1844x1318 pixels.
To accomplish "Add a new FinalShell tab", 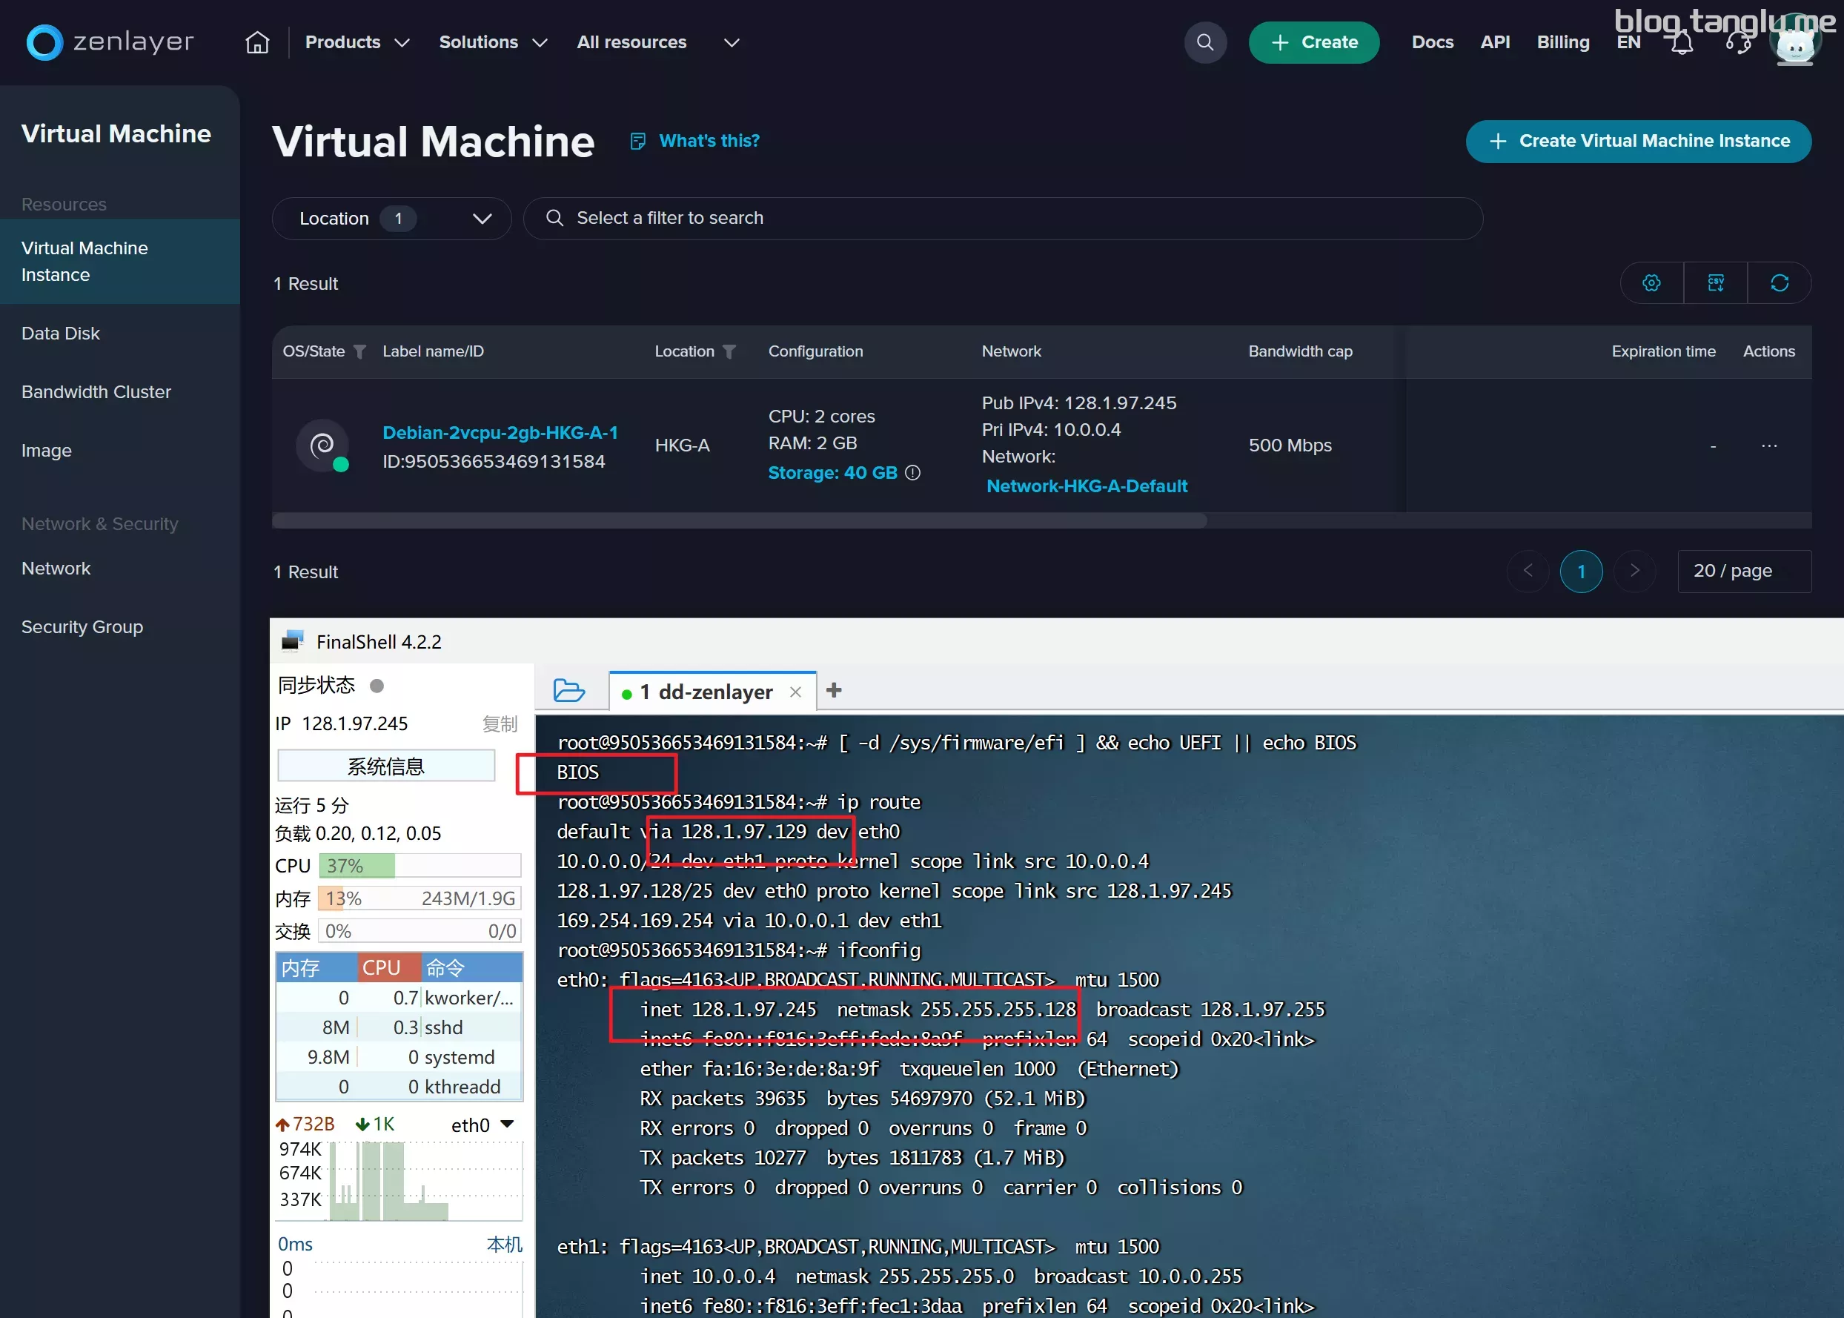I will click(834, 691).
